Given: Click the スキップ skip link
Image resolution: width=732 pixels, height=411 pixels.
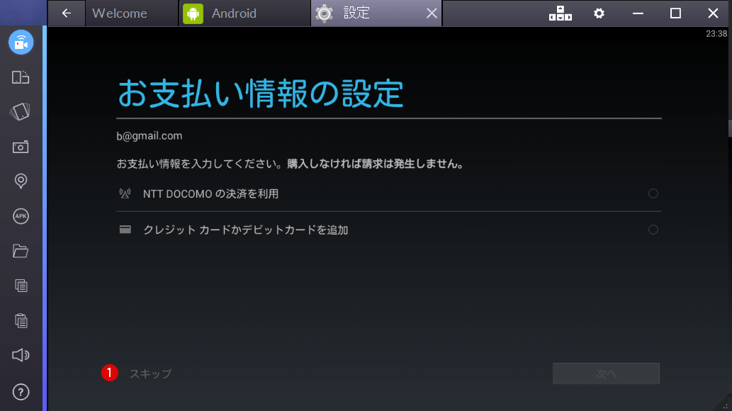Looking at the screenshot, I should tap(150, 373).
